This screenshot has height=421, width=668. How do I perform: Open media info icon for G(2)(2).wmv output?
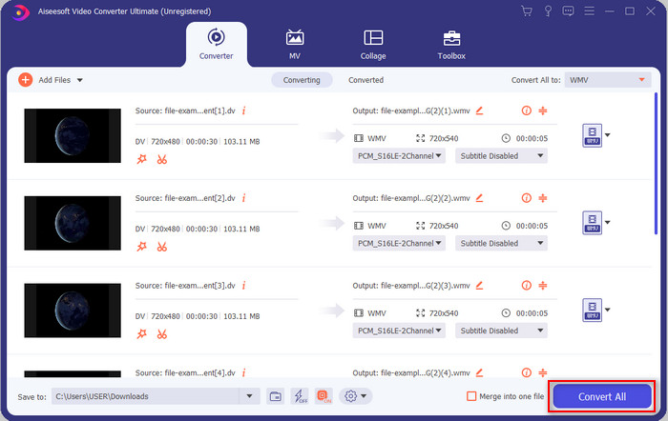pyautogui.click(x=527, y=198)
